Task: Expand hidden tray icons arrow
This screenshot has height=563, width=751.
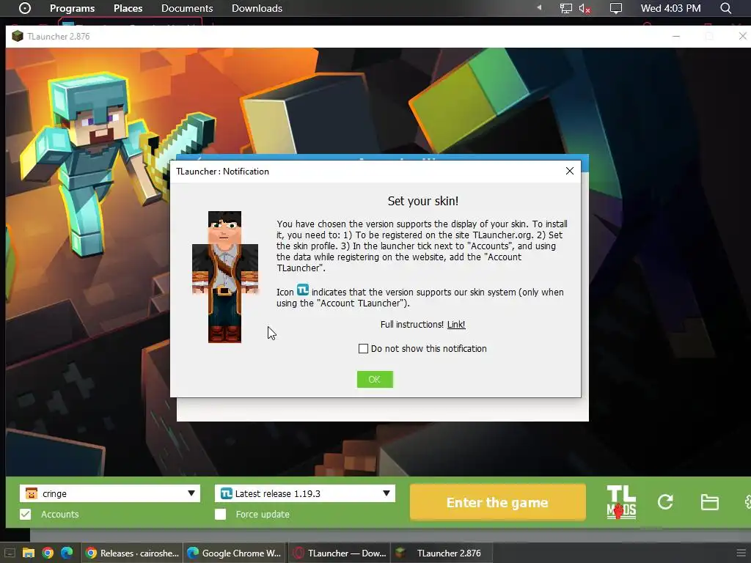Action: coord(539,7)
